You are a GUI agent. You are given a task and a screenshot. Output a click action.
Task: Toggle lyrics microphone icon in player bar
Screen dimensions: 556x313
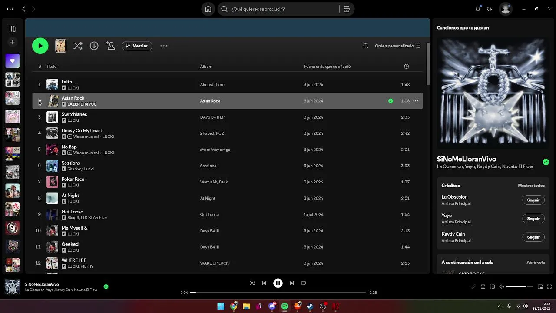(474, 286)
